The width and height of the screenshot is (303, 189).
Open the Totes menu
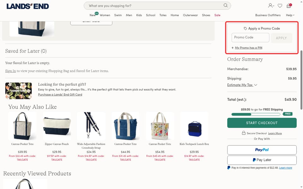[163, 15]
